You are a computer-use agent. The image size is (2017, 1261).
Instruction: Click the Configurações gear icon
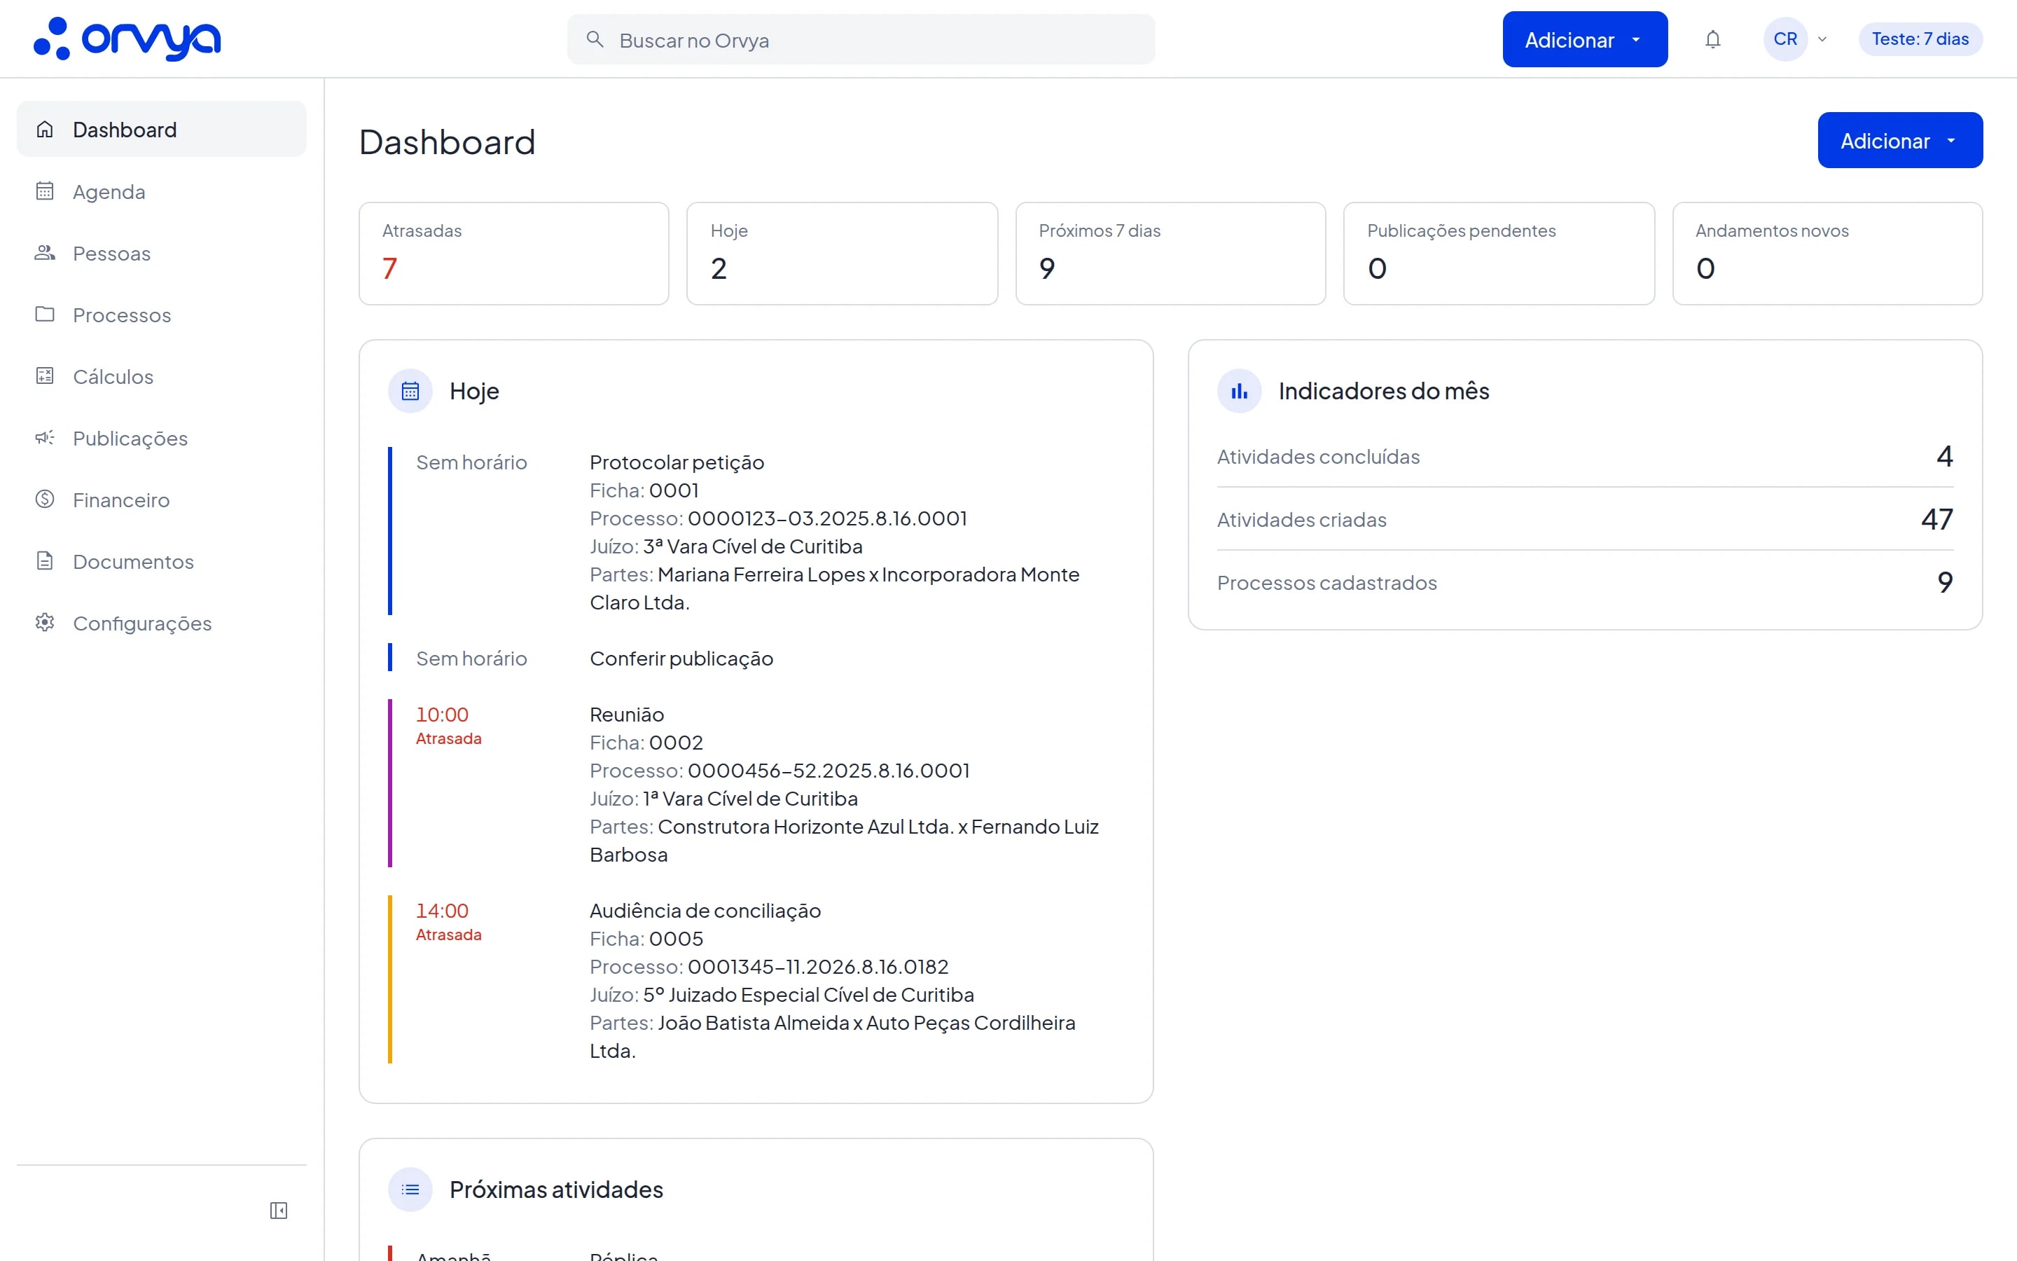pyautogui.click(x=45, y=623)
